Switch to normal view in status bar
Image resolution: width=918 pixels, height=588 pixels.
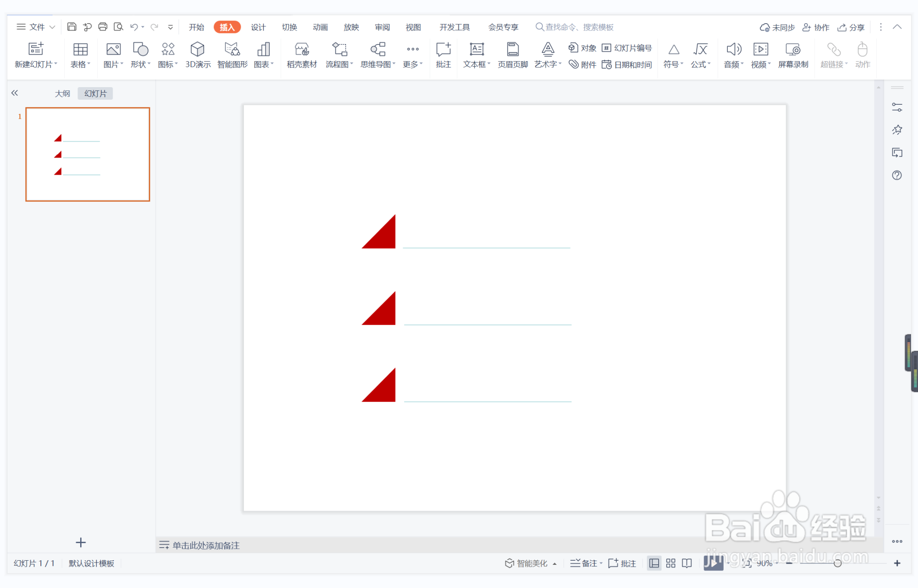(x=654, y=563)
